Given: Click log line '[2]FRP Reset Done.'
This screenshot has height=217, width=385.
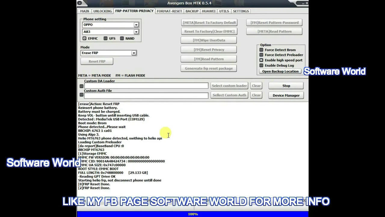Looking at the screenshot, I should pos(94,188).
